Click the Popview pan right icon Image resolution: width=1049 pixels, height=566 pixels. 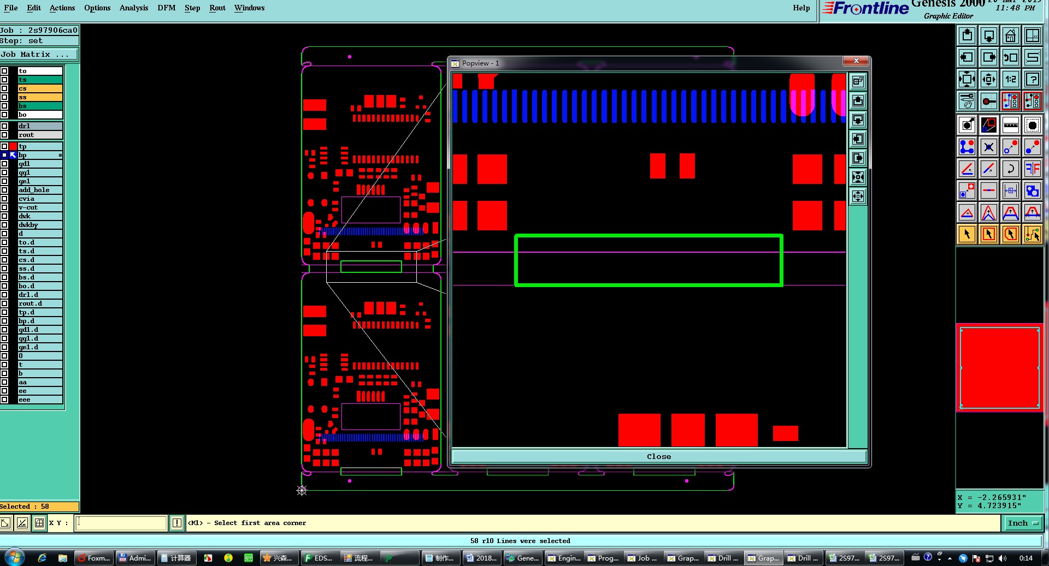(858, 158)
